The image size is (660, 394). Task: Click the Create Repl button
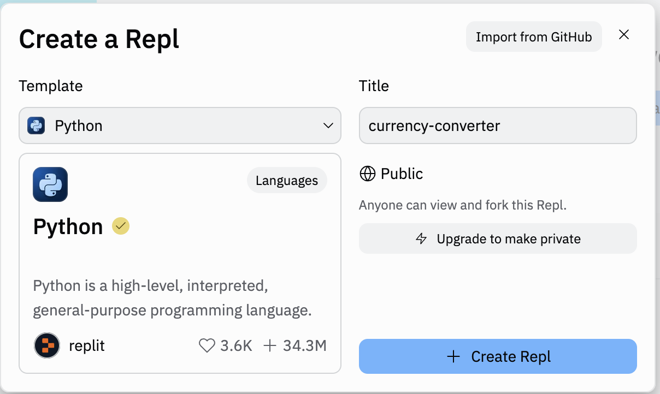498,356
